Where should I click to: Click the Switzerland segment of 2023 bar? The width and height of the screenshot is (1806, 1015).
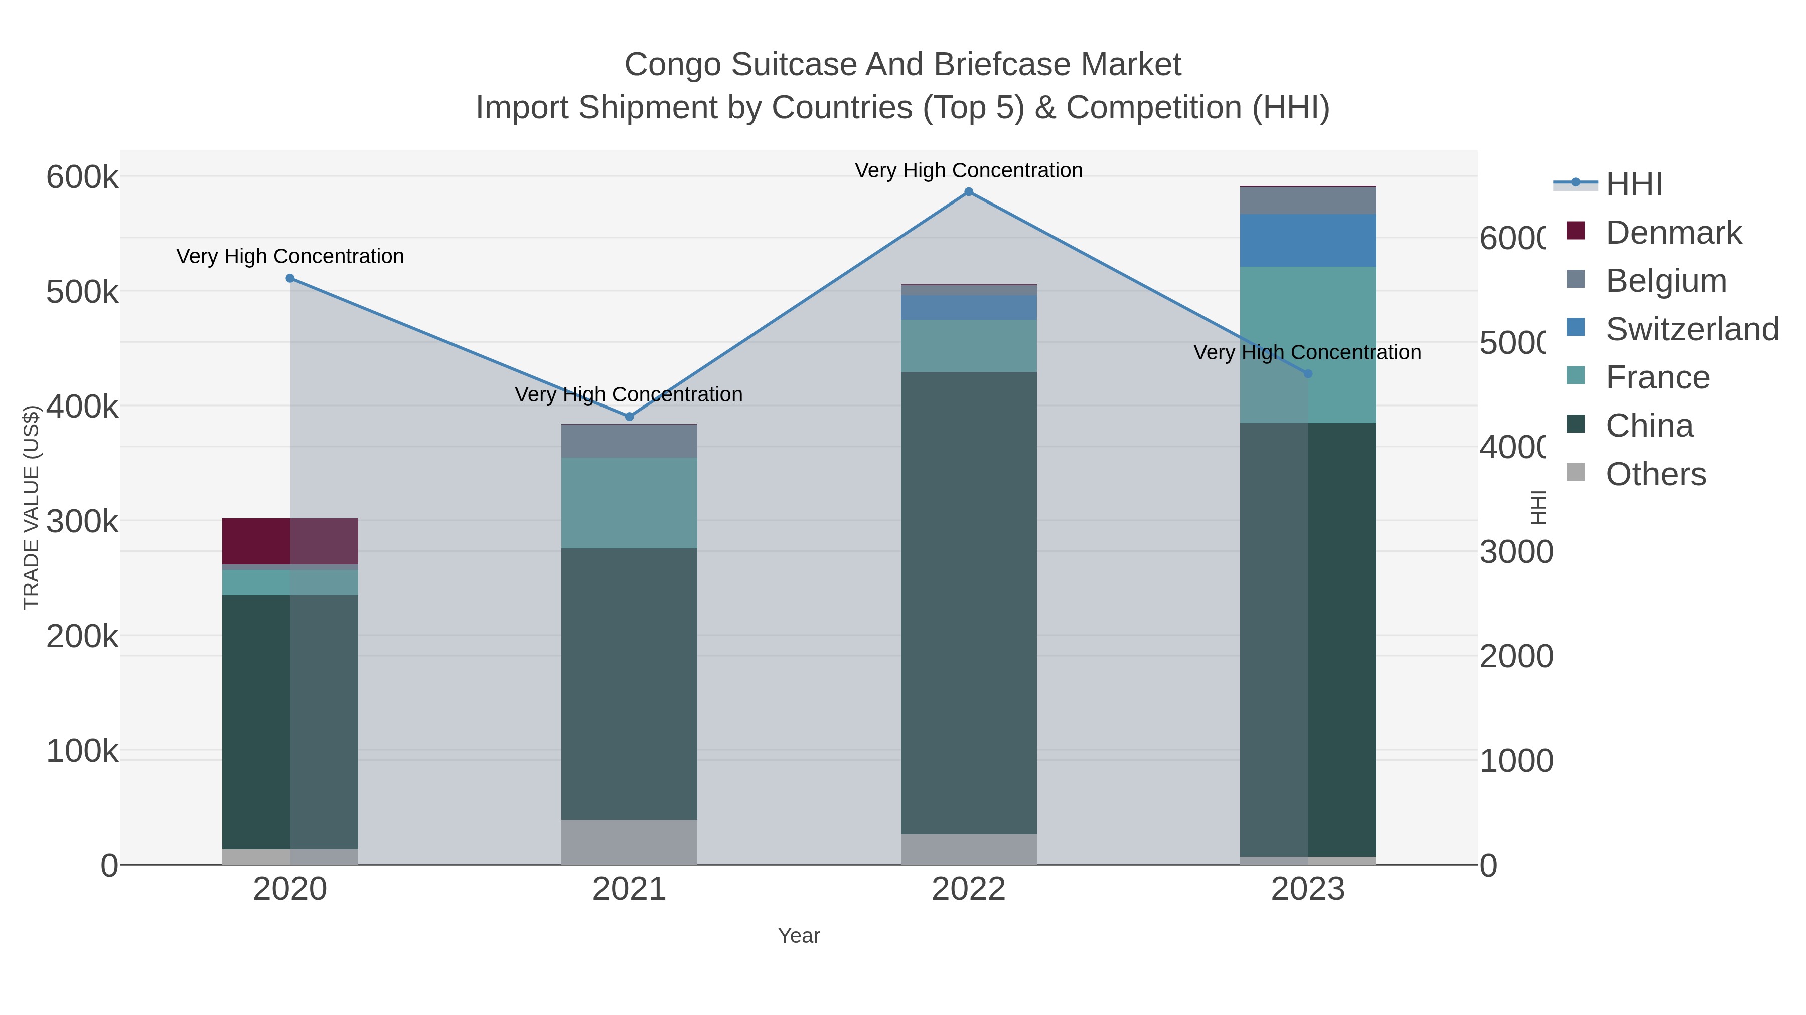(1307, 240)
